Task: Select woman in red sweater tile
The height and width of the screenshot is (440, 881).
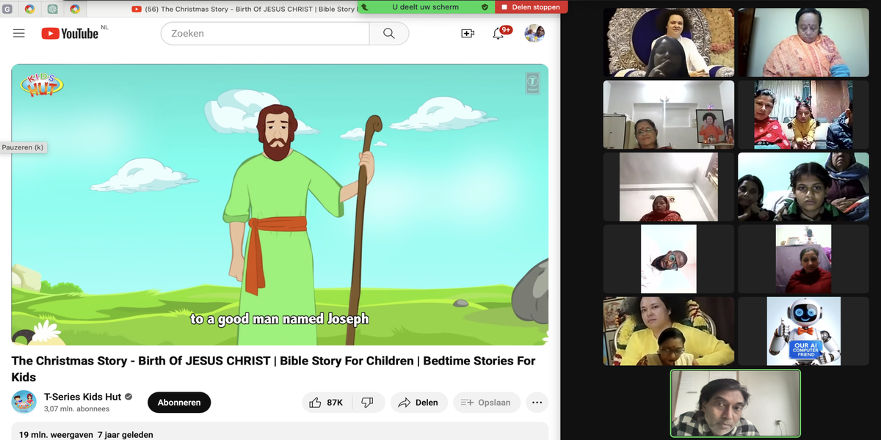Action: pos(803,259)
